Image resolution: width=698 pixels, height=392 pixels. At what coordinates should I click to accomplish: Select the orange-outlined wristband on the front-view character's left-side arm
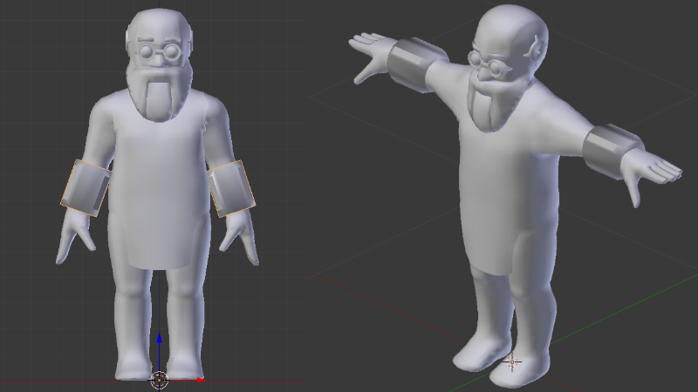[x=86, y=187]
